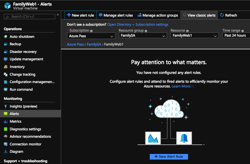The width and height of the screenshot is (250, 164).
Task: Click the Advisor recommendations icon
Action: [6, 137]
